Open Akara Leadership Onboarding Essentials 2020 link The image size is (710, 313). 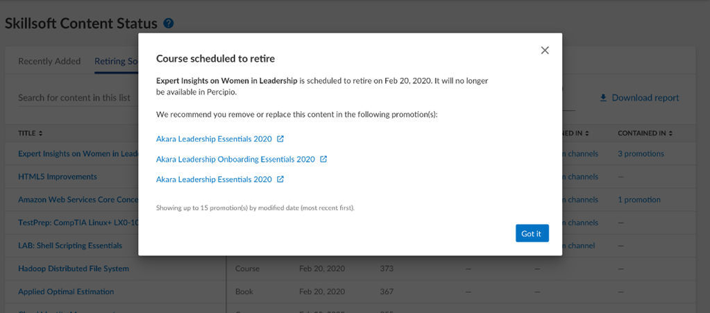[x=235, y=160]
